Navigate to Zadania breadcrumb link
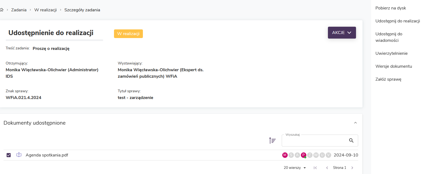The height and width of the screenshot is (174, 423). (19, 10)
